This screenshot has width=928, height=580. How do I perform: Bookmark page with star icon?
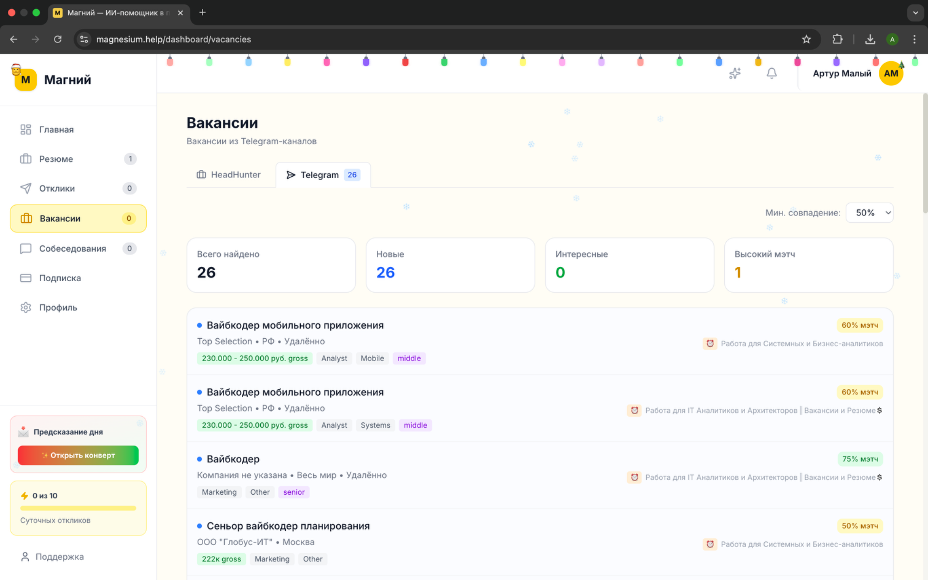806,39
